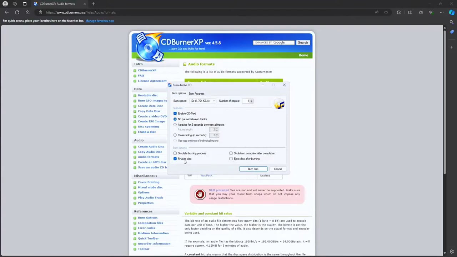Image resolution: width=457 pixels, height=257 pixels.
Task: Click the music disc icon in the burn dialog
Action: (279, 104)
